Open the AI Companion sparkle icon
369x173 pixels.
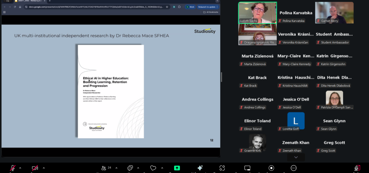click(200, 168)
